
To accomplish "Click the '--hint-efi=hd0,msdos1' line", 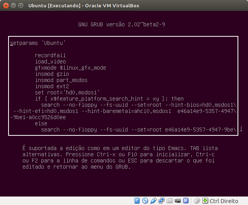I will pyautogui.click(x=125, y=111).
